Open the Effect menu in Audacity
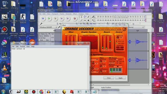 [75, 14]
